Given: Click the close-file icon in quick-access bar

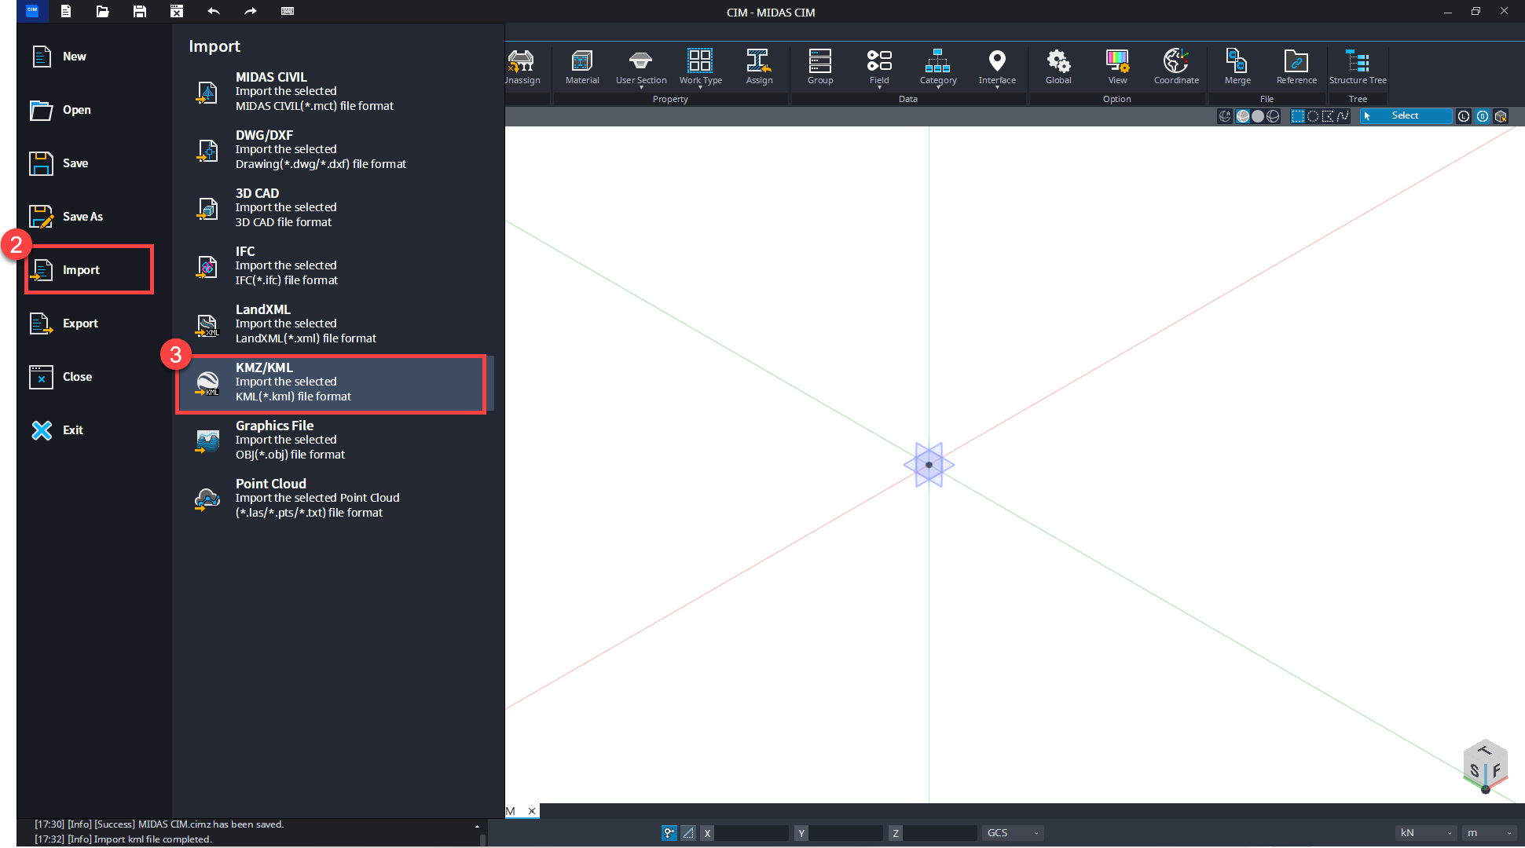Looking at the screenshot, I should [177, 11].
